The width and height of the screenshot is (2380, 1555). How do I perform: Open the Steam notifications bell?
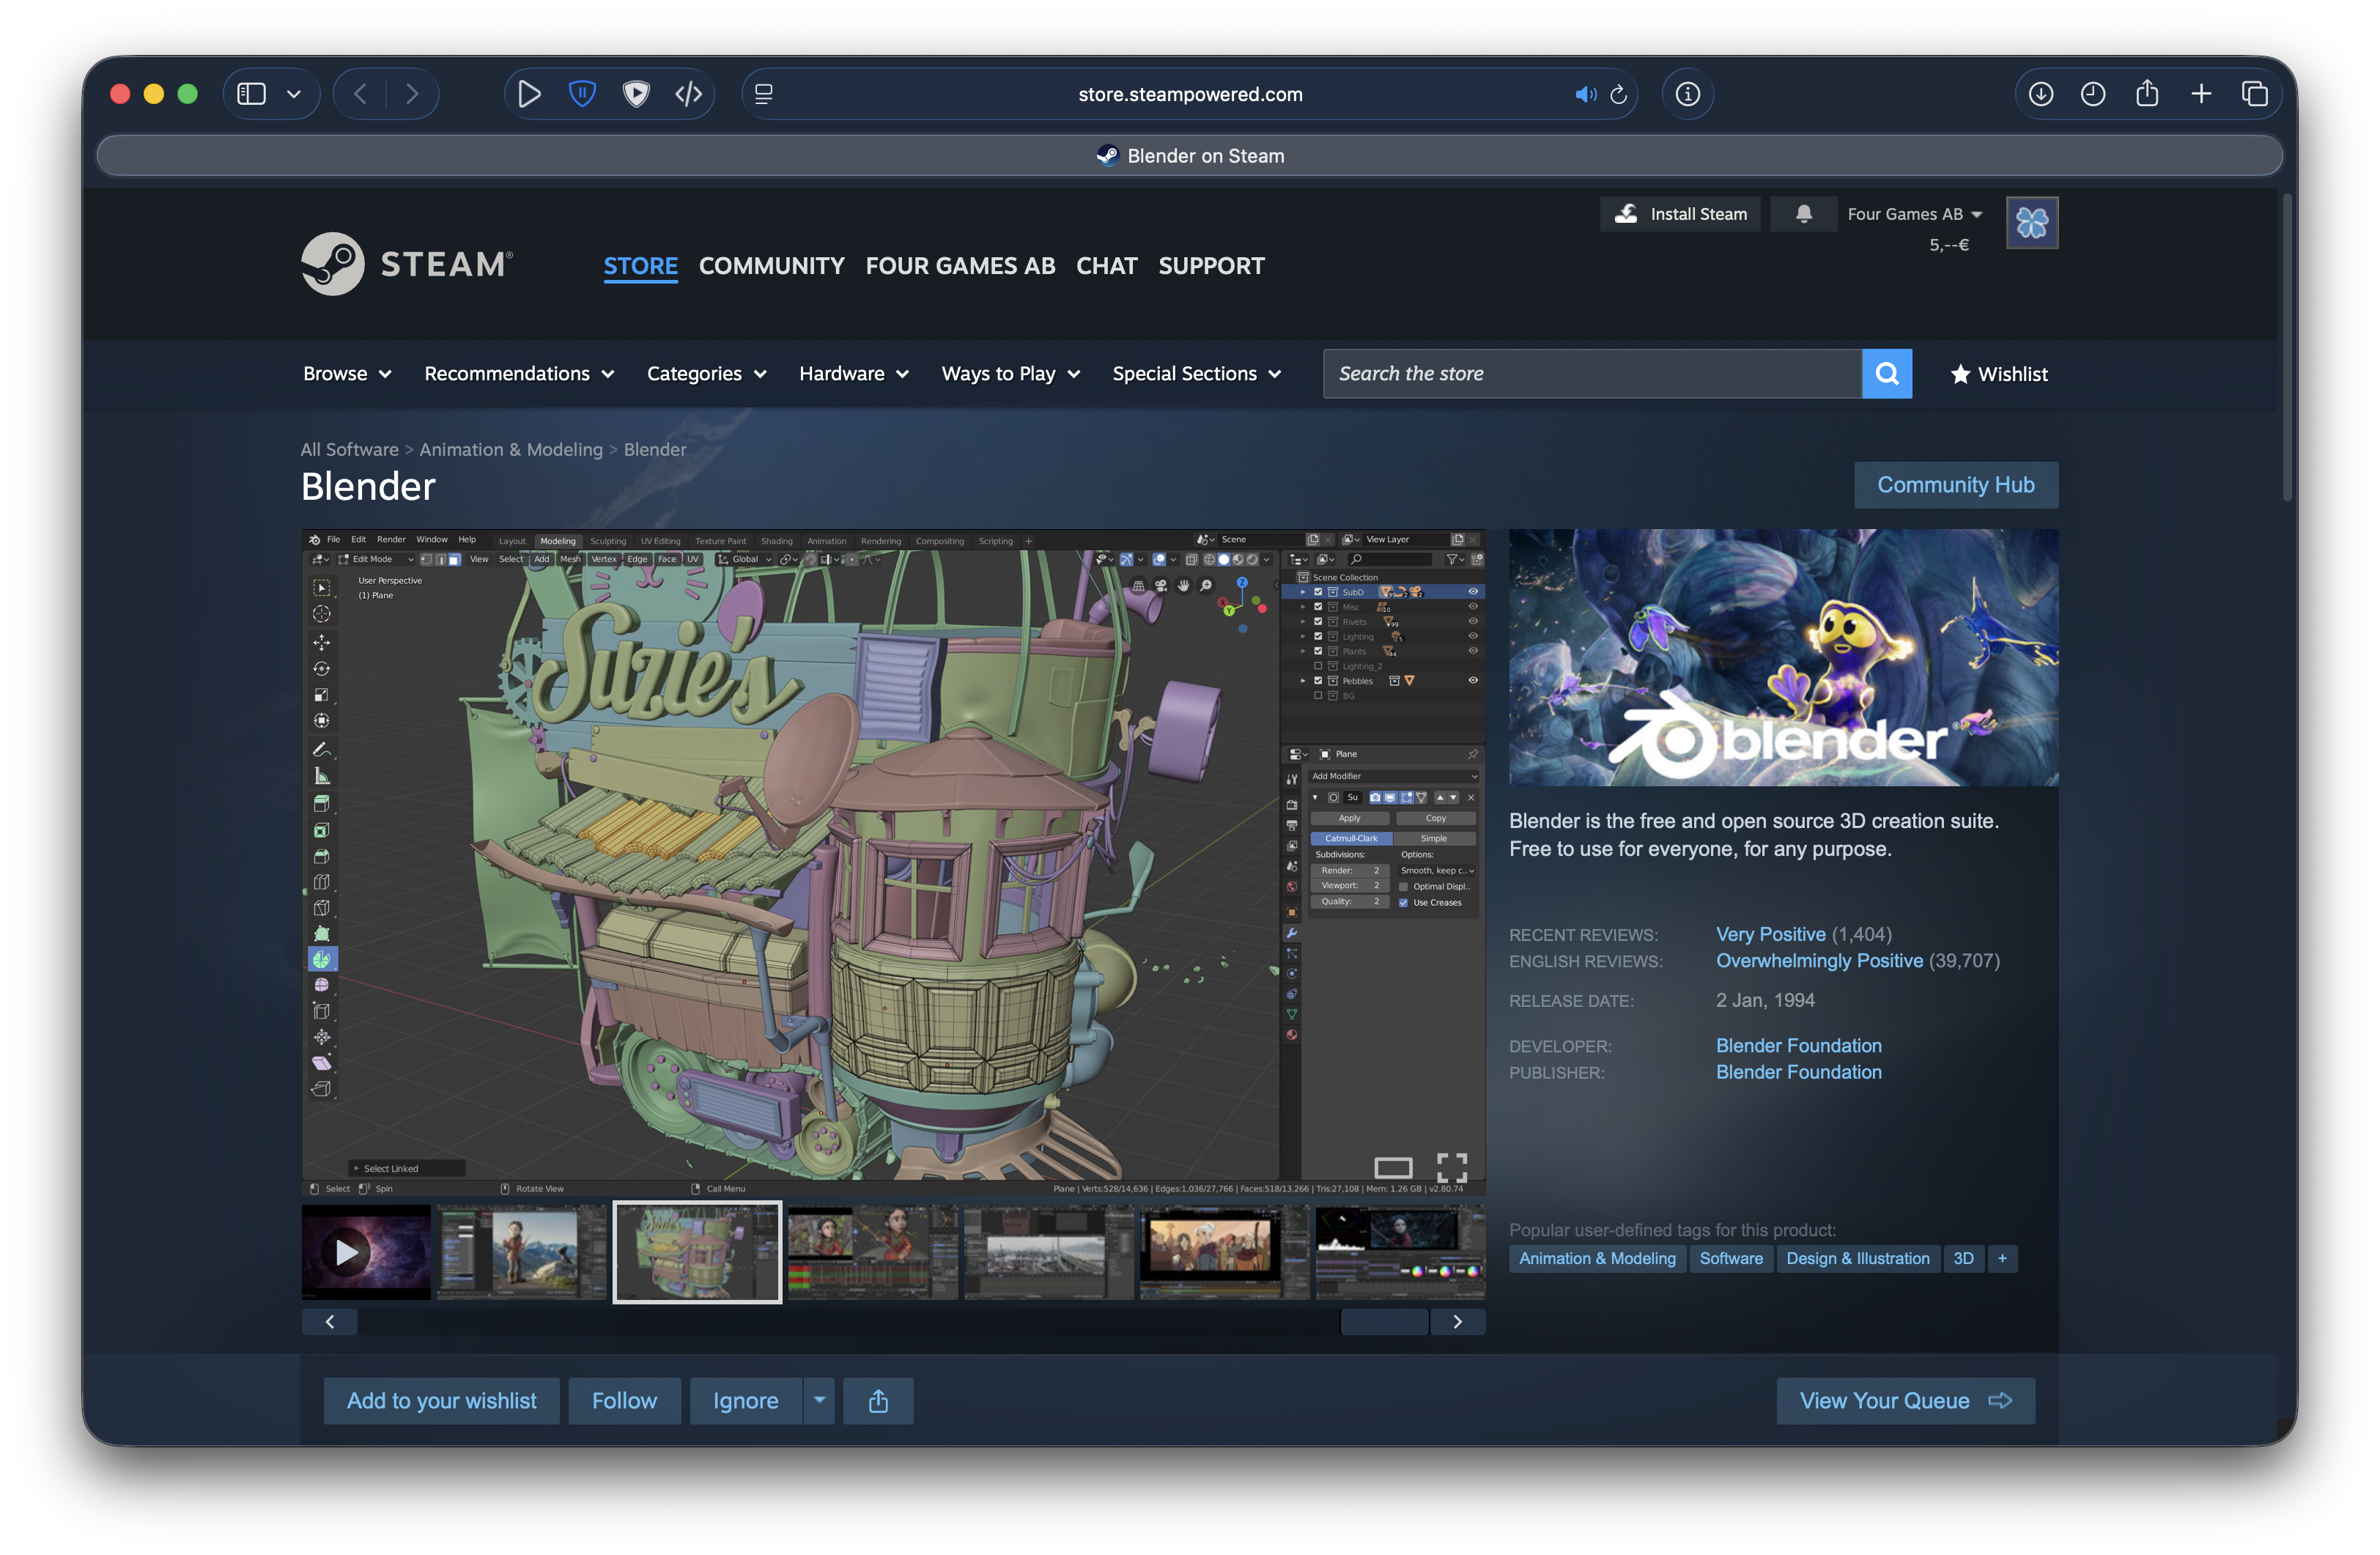[x=1804, y=214]
